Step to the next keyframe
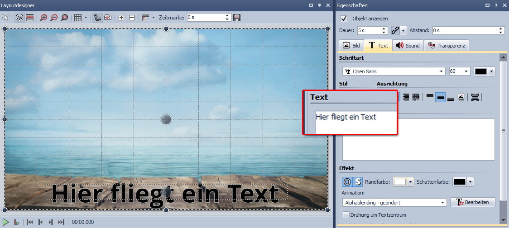 click(51, 222)
